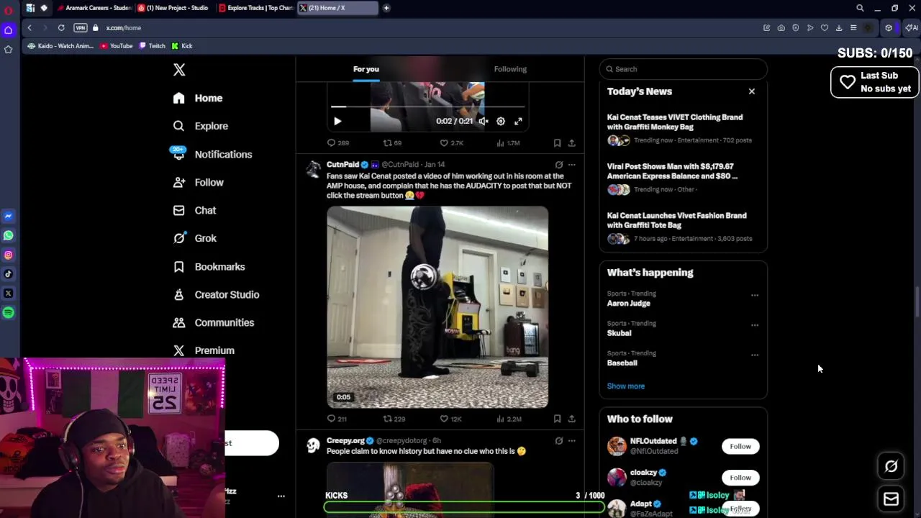Close the Today's News panel
921x518 pixels.
(752, 91)
